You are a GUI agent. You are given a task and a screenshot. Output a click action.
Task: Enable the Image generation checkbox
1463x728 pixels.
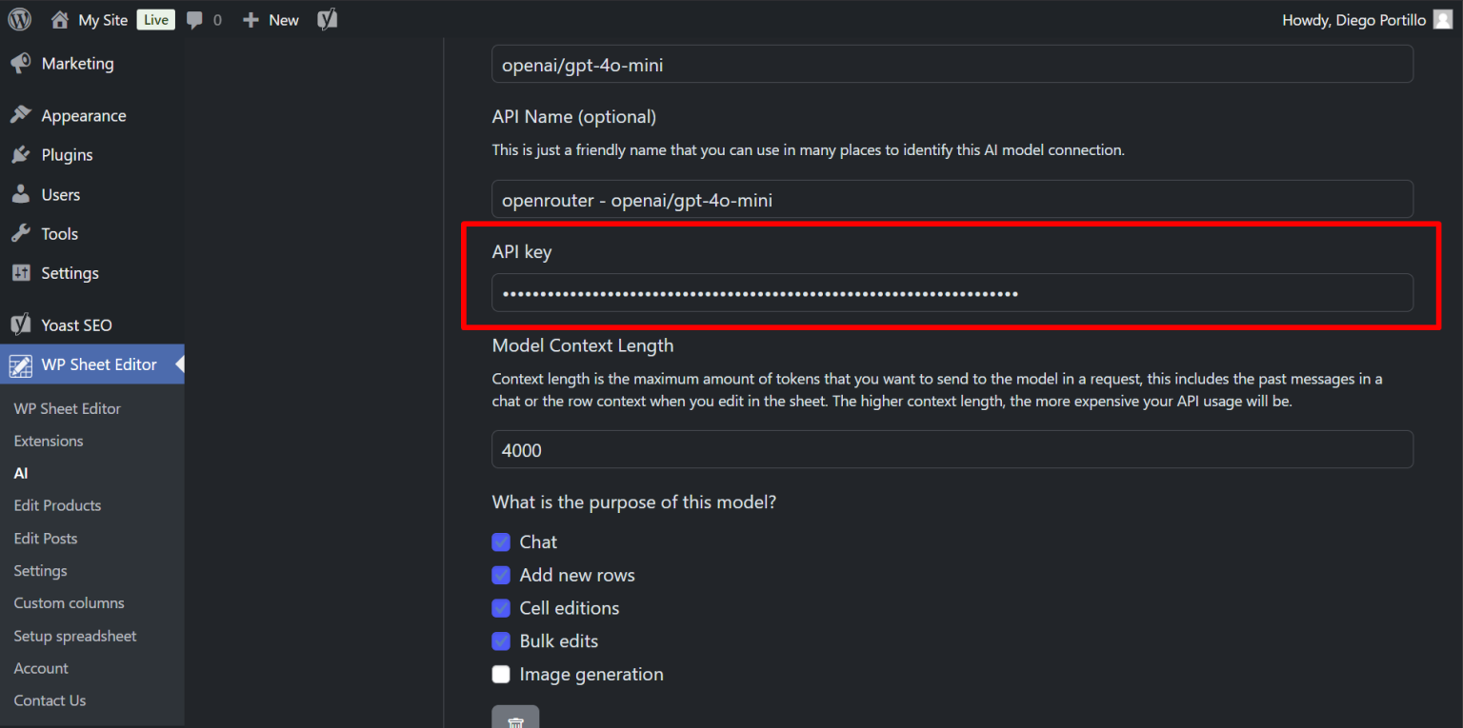pos(501,674)
